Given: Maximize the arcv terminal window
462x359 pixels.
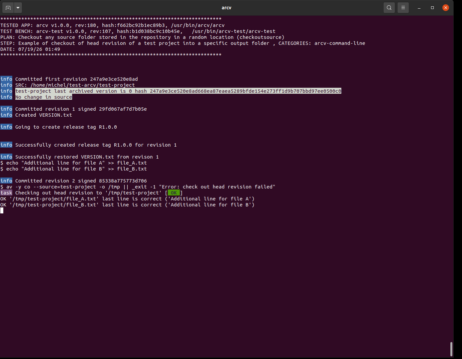Looking at the screenshot, I should click(x=432, y=7).
